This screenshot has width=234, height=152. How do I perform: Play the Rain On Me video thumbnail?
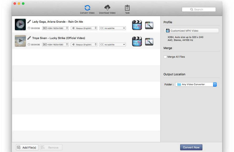[x=20, y=24]
